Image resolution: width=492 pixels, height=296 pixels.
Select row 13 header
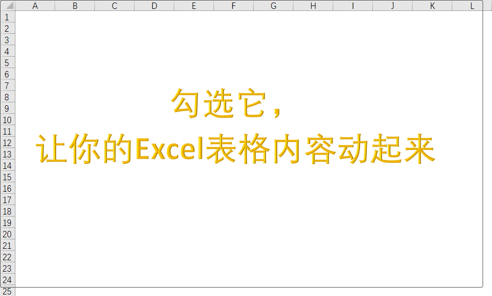(x=7, y=154)
